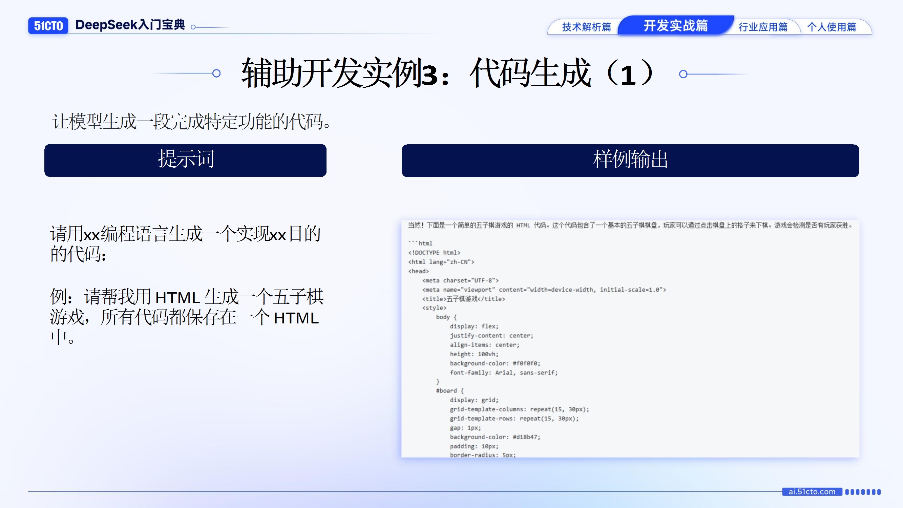Click the slide title 辅助开发实例3：代码生成
This screenshot has width=903, height=508.
447,73
